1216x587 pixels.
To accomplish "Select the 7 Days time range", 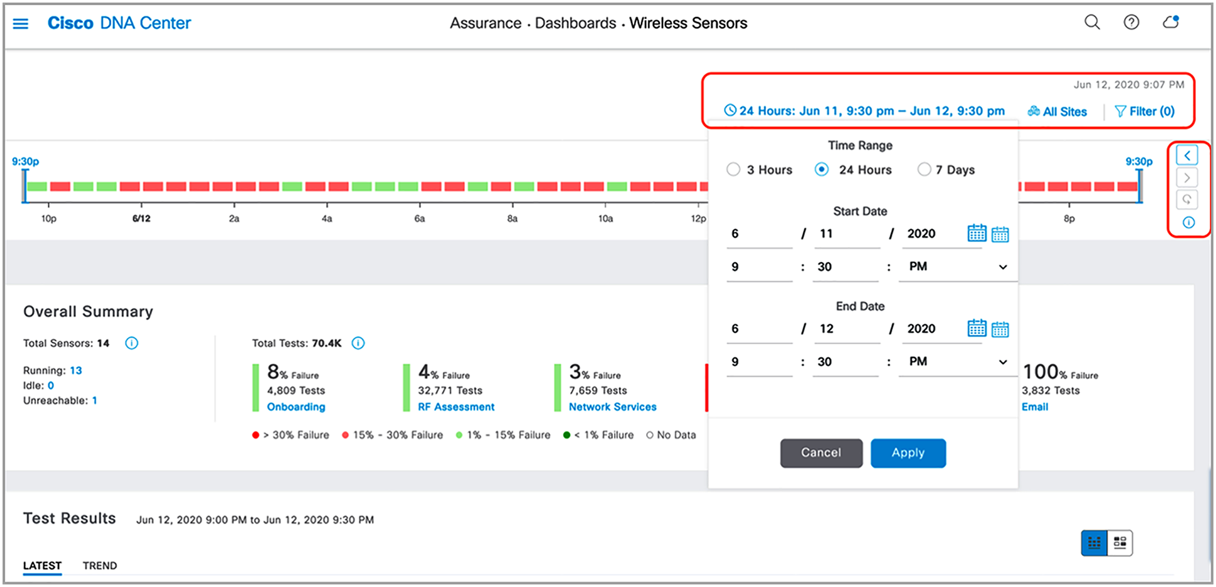I will (x=924, y=170).
